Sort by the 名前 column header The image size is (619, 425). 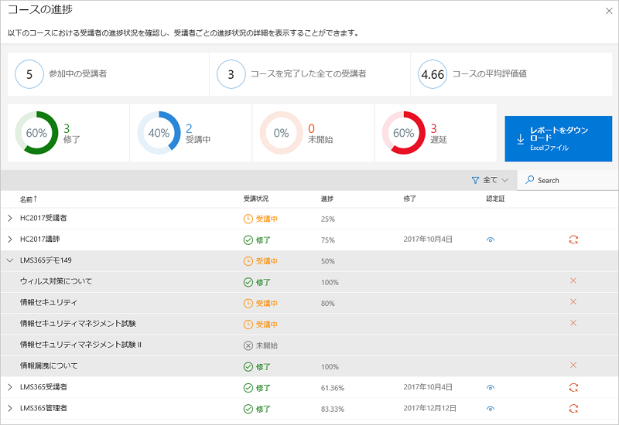point(29,199)
